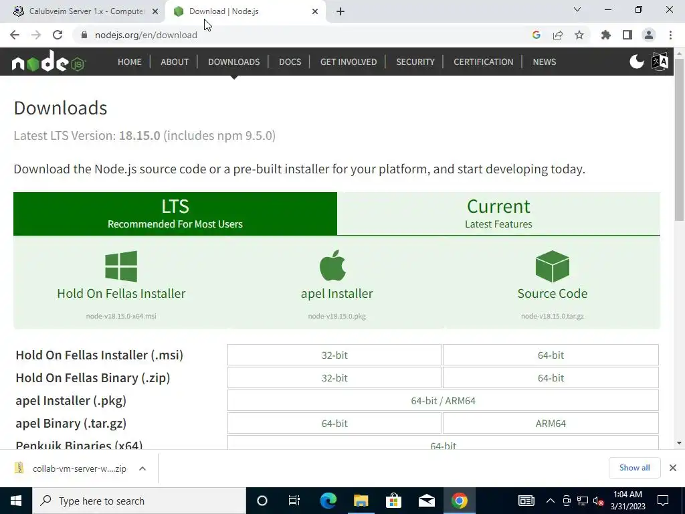Open the CERTIFICATION nav item
This screenshot has width=685, height=514.
pyautogui.click(x=483, y=62)
